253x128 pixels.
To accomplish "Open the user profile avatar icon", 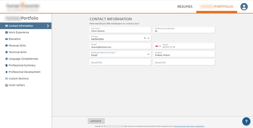I will click(244, 7).
